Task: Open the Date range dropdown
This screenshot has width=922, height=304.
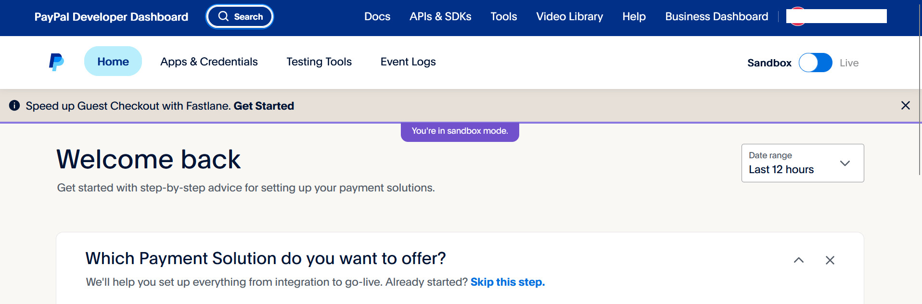Action: pos(803,163)
